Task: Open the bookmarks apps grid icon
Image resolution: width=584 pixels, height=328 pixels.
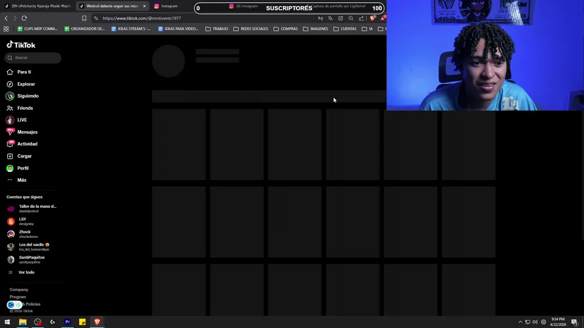Action: 6,29
